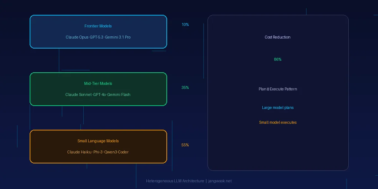Viewport: 378px width, 189px height.
Task: Click the 10% frontier share label
Action: coord(185,25)
